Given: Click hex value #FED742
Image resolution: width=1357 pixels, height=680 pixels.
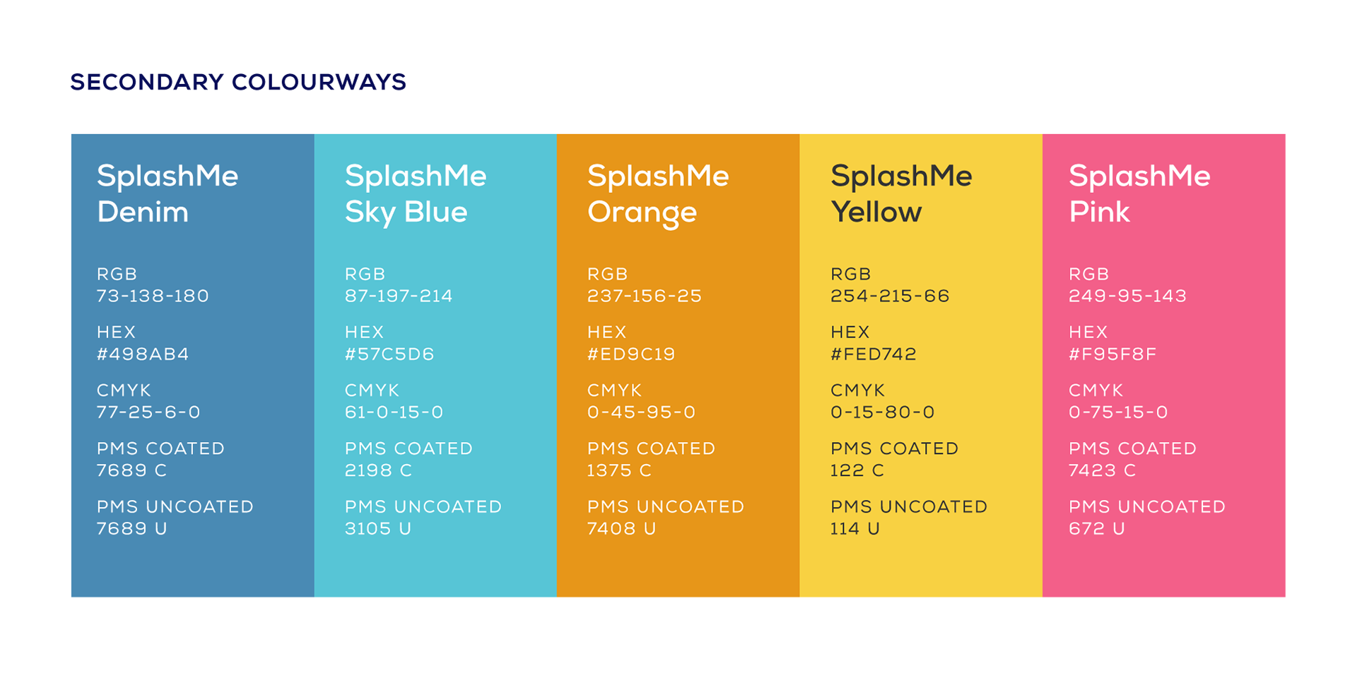Looking at the screenshot, I should 874,354.
